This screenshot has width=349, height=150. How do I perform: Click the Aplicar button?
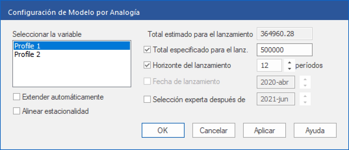pos(264,131)
